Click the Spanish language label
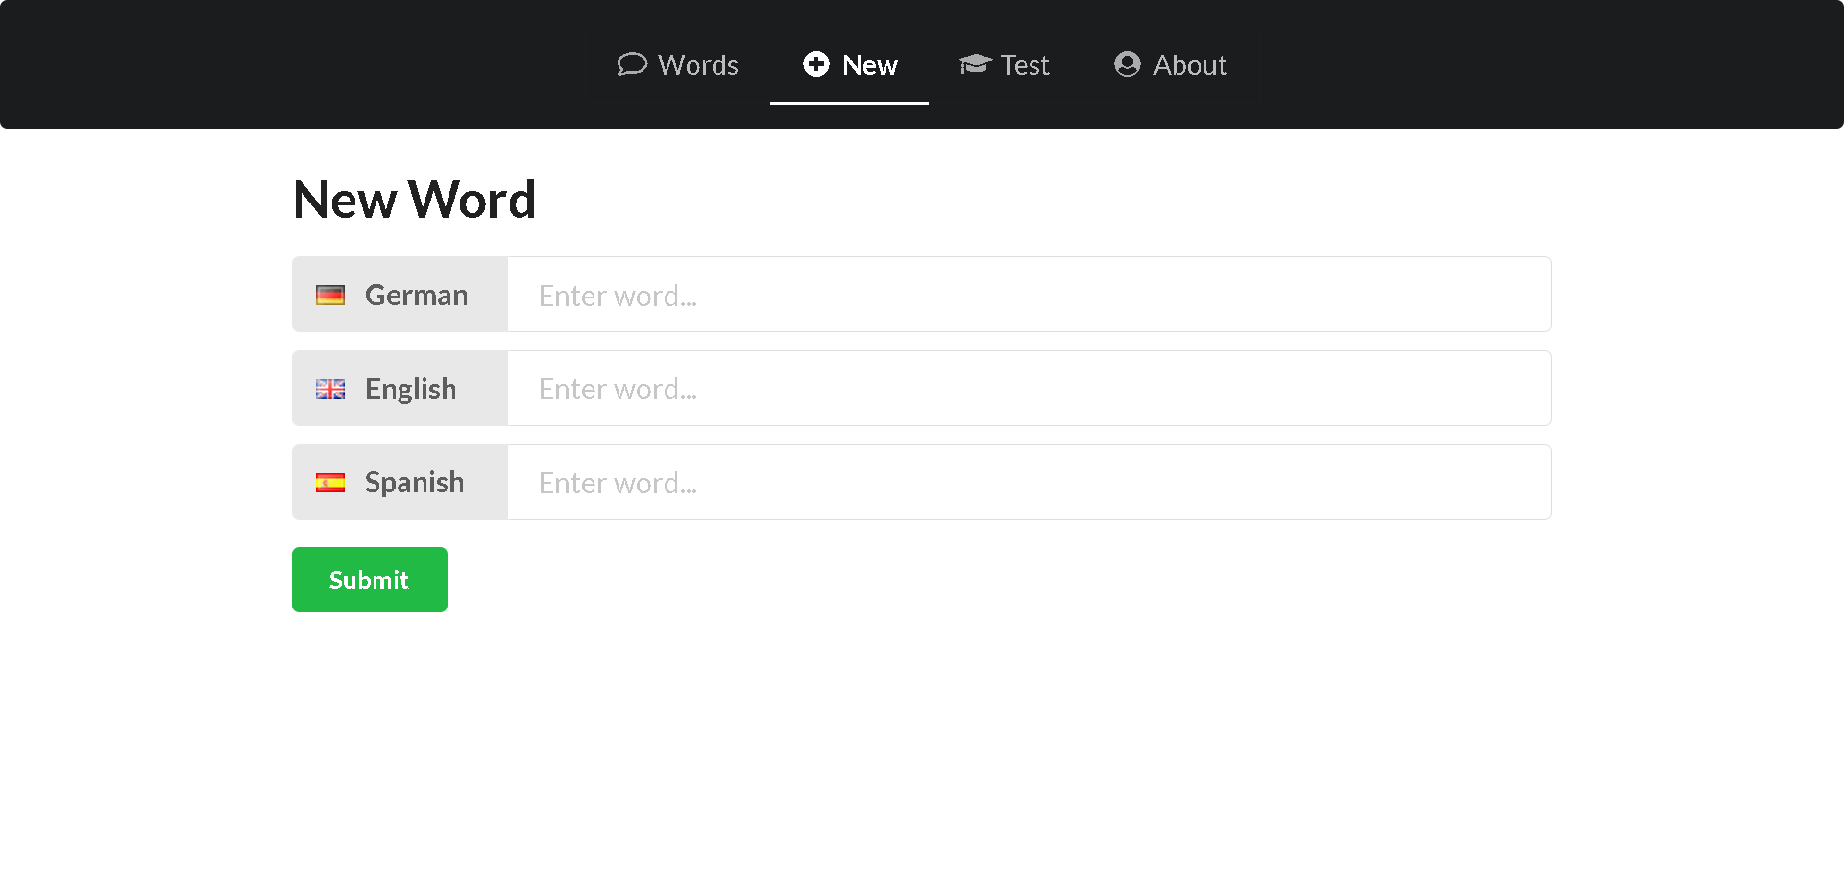 pyautogui.click(x=414, y=482)
